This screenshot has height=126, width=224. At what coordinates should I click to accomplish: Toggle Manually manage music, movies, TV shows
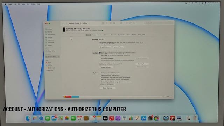(x=100, y=80)
